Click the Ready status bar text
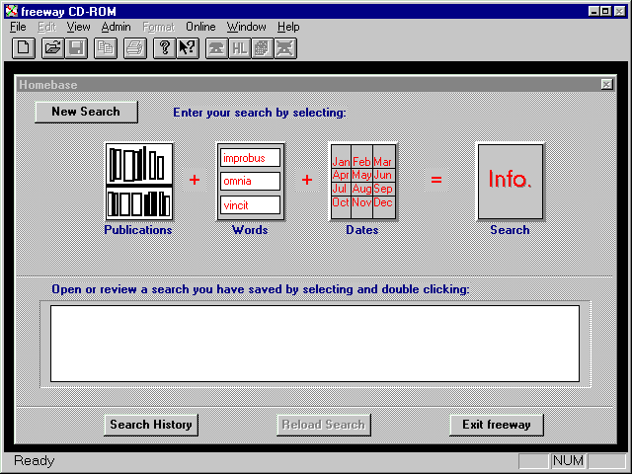This screenshot has width=632, height=474. (35, 461)
